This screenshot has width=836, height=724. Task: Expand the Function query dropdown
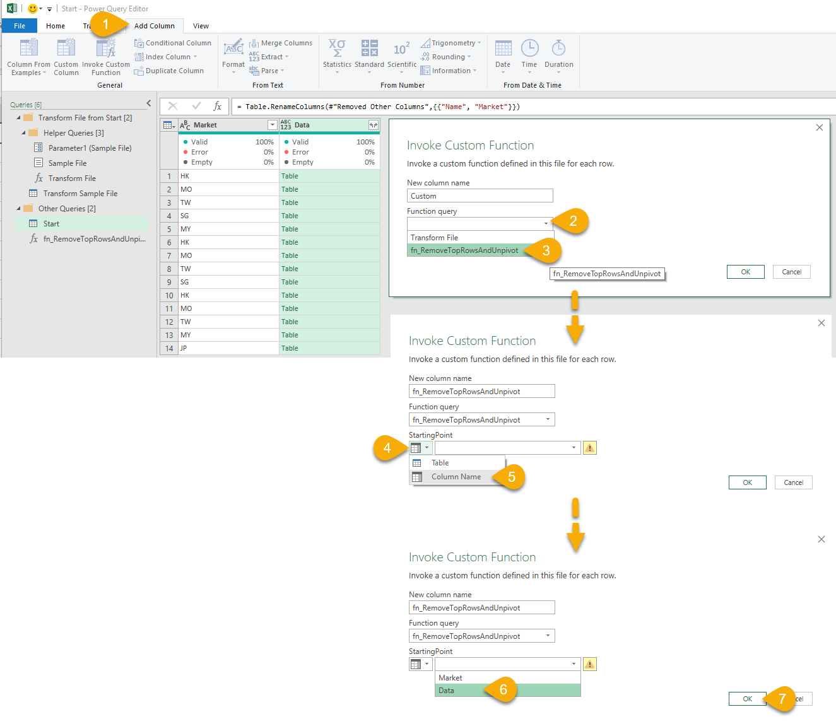coord(546,223)
